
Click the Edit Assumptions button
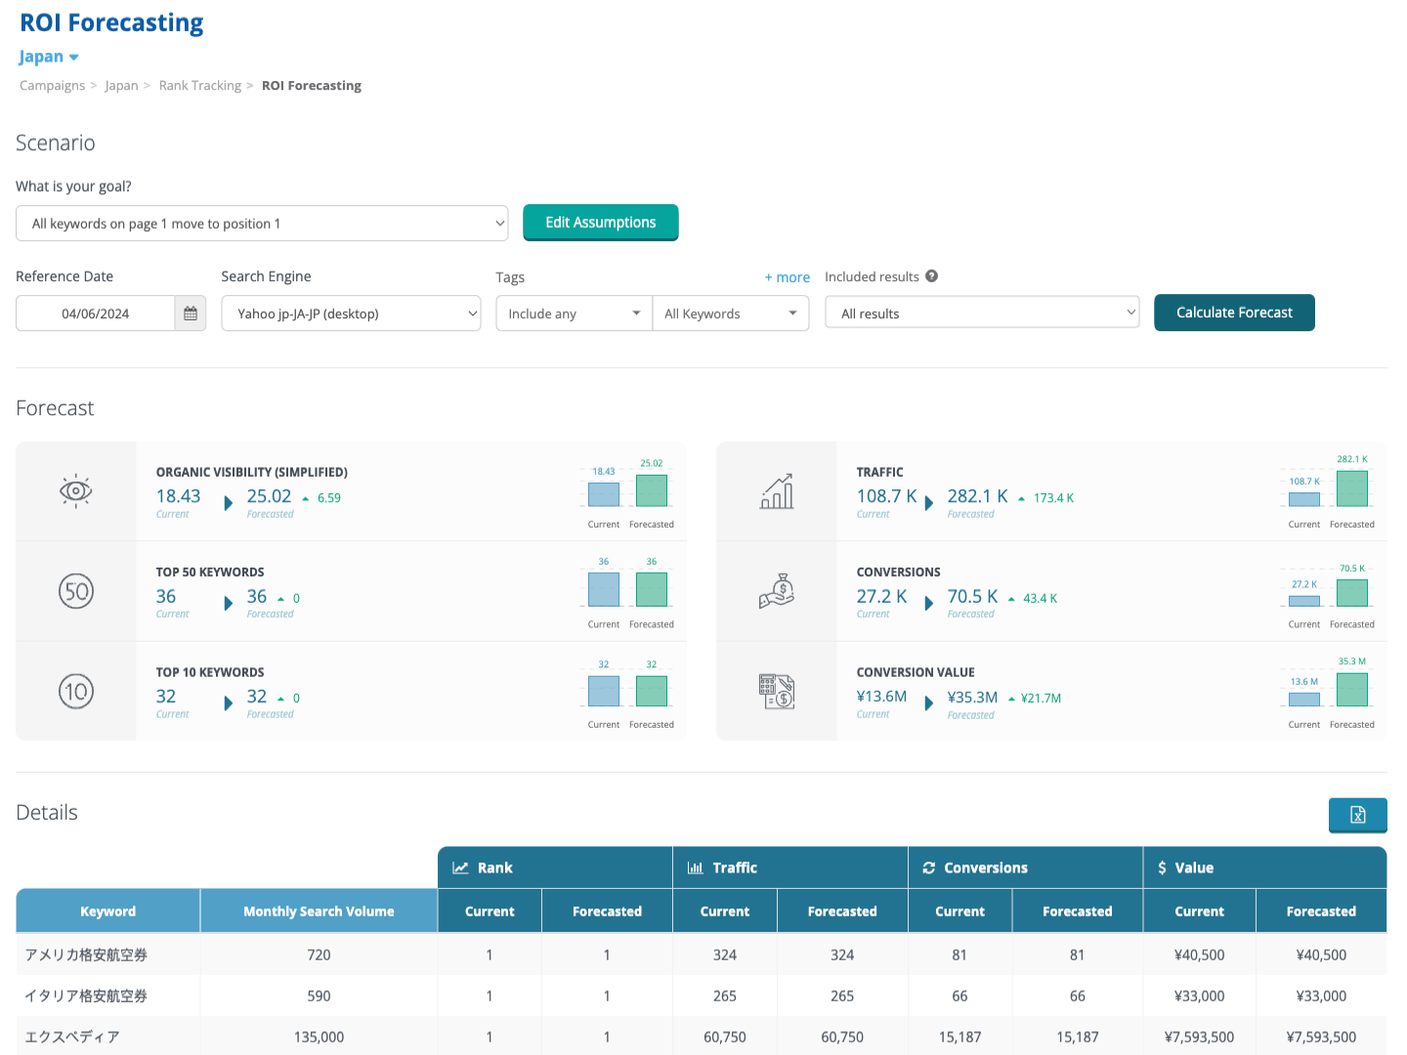point(601,223)
